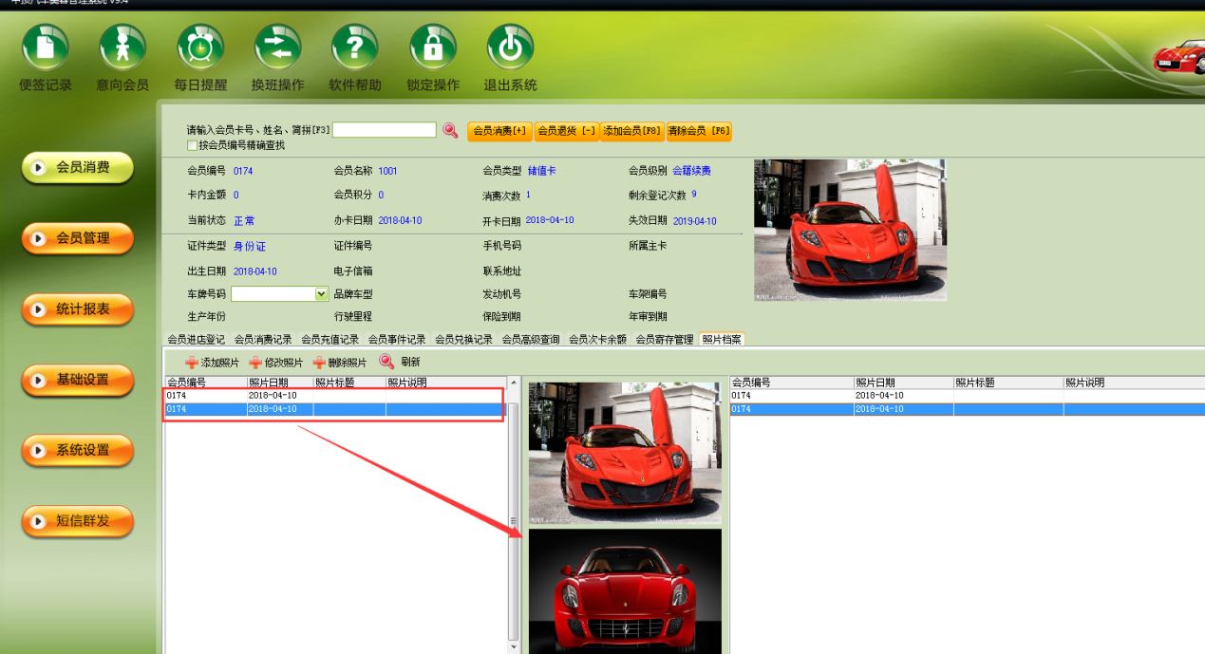Image resolution: width=1205 pixels, height=654 pixels.
Task: Switch to 会员次卡余额 tab
Action: (598, 340)
